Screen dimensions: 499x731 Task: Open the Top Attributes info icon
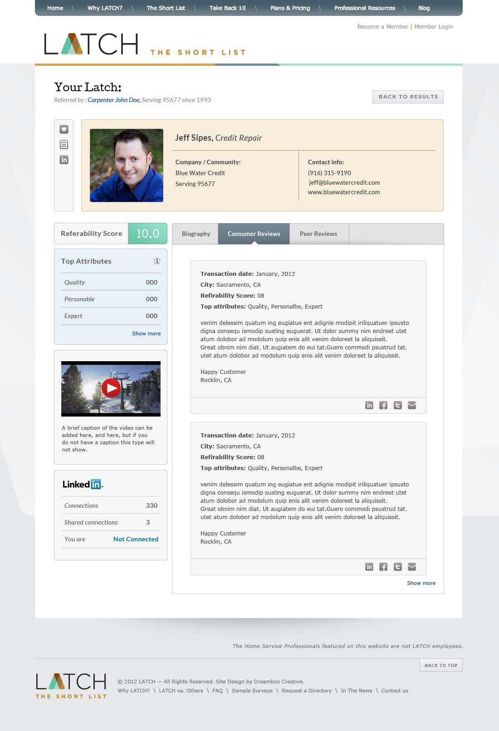[x=157, y=261]
